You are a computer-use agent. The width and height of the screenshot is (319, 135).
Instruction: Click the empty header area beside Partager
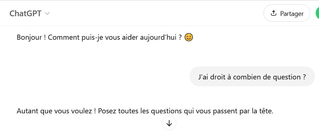(157, 13)
